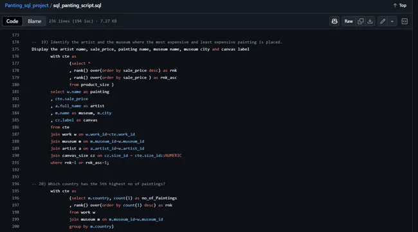Select line number 200

click(15, 226)
